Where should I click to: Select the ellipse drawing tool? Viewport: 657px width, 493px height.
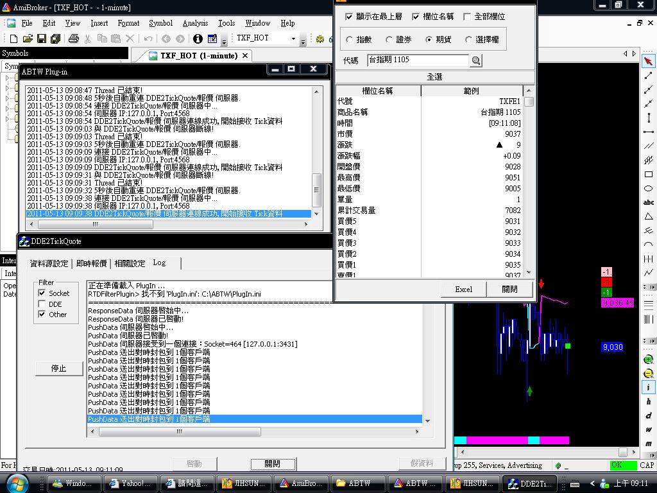[649, 188]
